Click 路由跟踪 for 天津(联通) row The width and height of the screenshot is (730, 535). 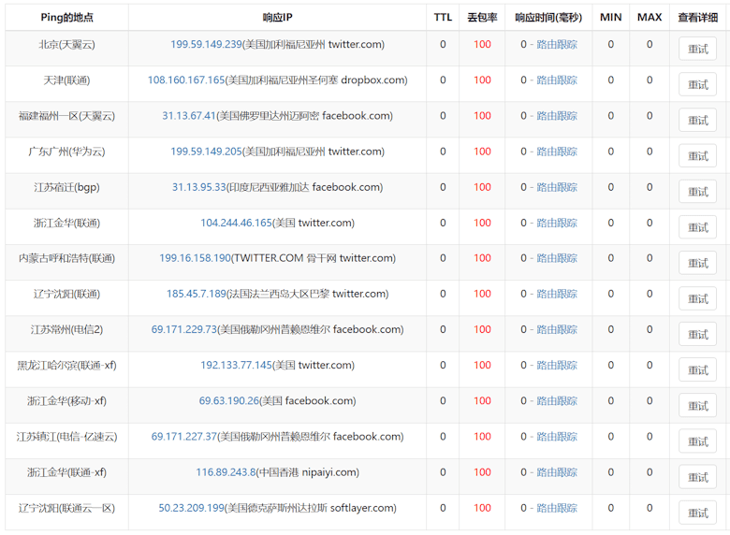click(x=557, y=80)
